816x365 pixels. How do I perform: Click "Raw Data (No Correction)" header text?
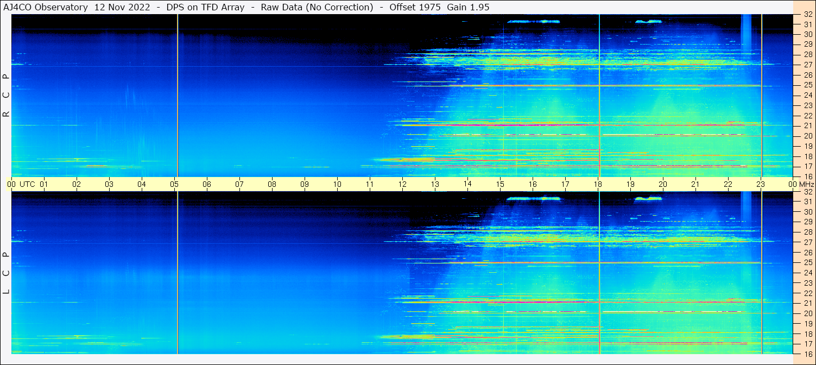pos(317,7)
